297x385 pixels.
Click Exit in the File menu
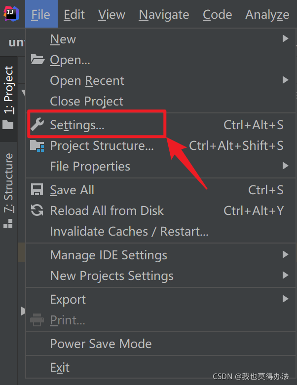pos(60,367)
